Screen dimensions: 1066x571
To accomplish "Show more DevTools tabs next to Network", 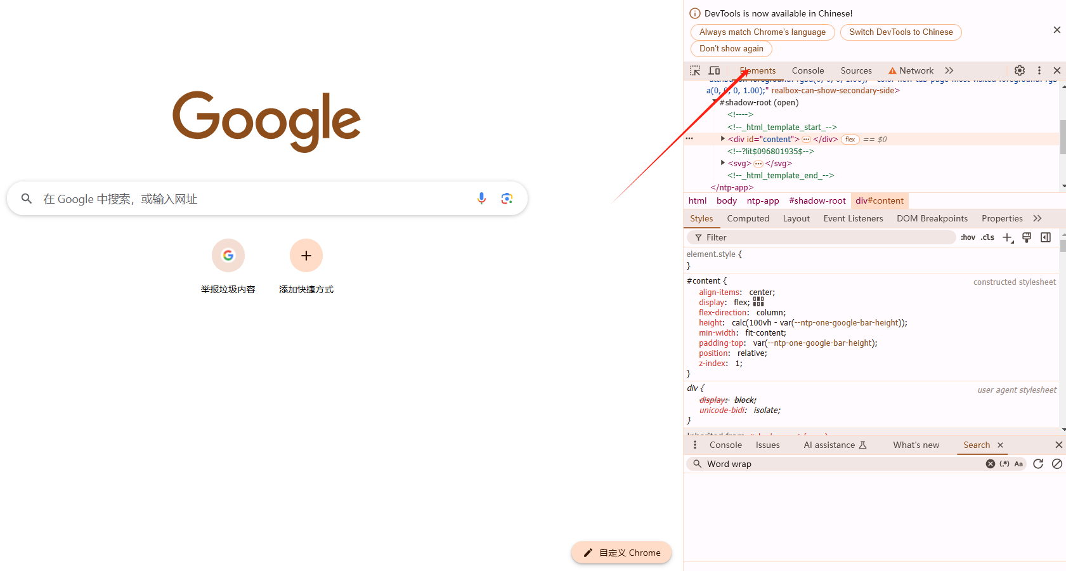I will click(x=949, y=70).
